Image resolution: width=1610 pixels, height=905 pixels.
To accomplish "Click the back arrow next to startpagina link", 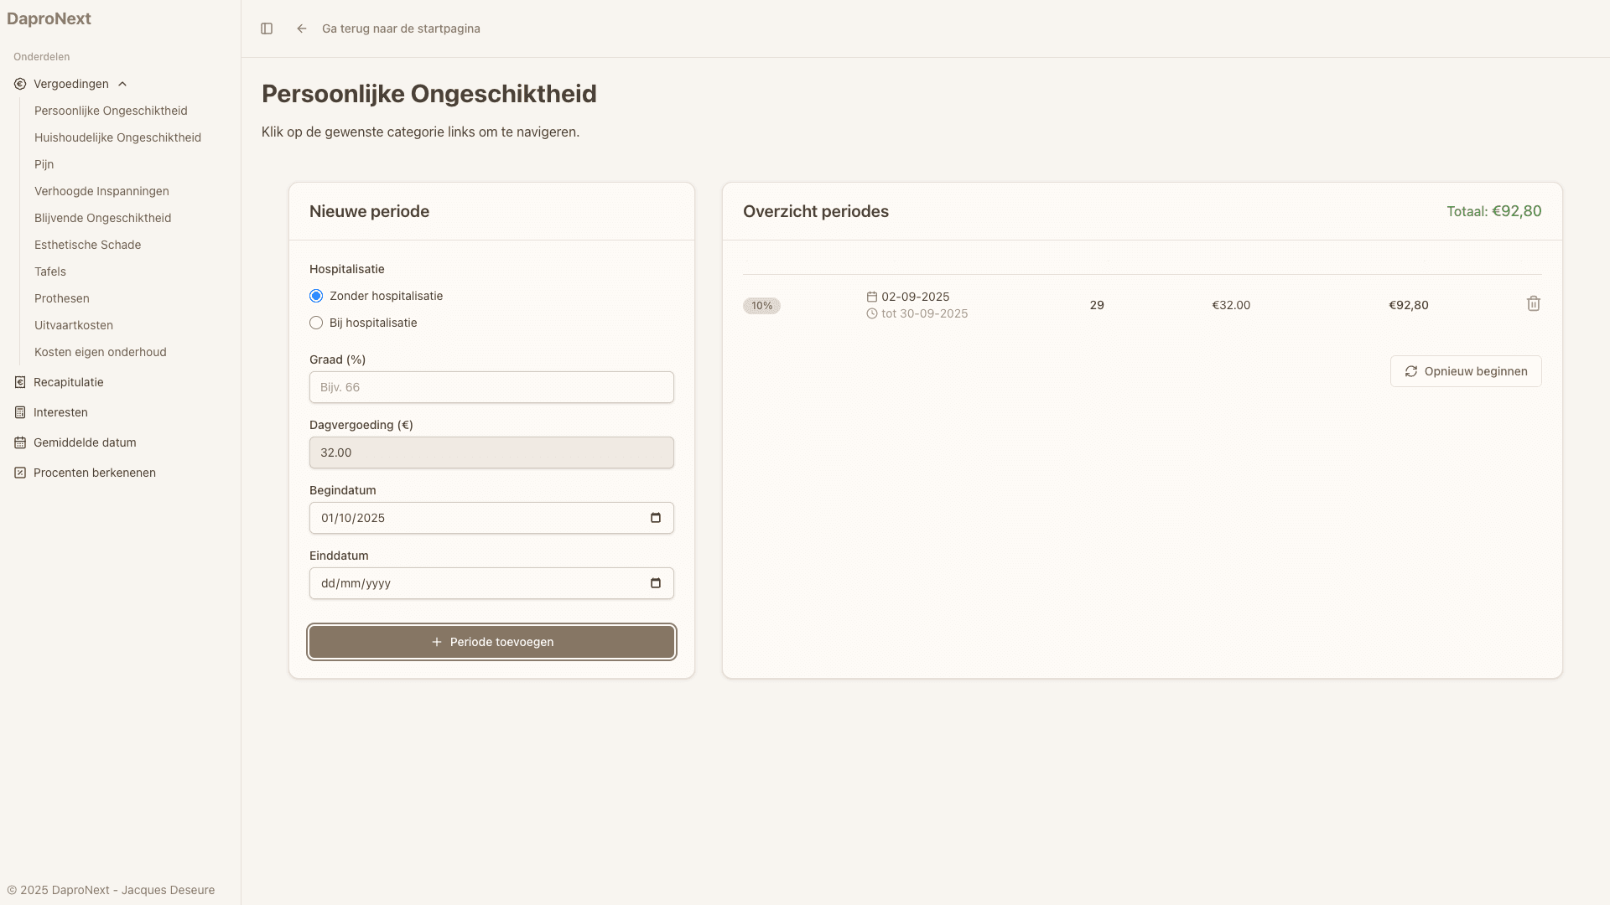I will [x=302, y=28].
